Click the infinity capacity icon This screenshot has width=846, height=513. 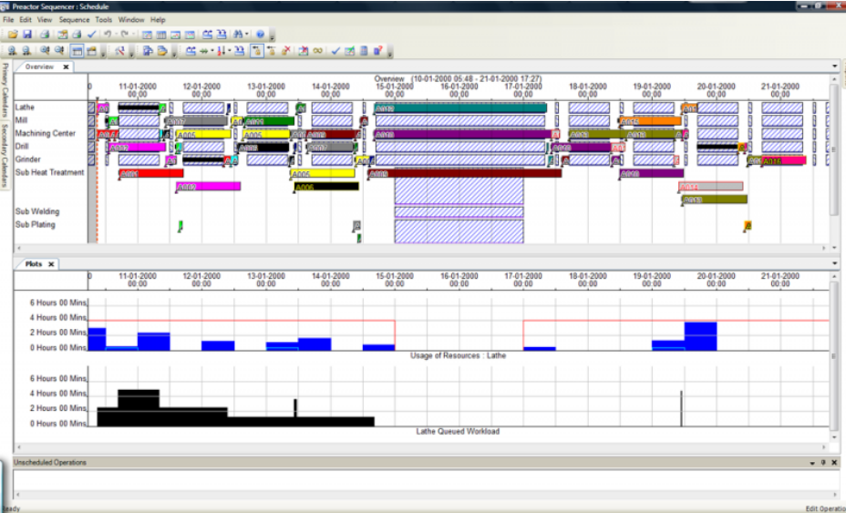pos(318,51)
